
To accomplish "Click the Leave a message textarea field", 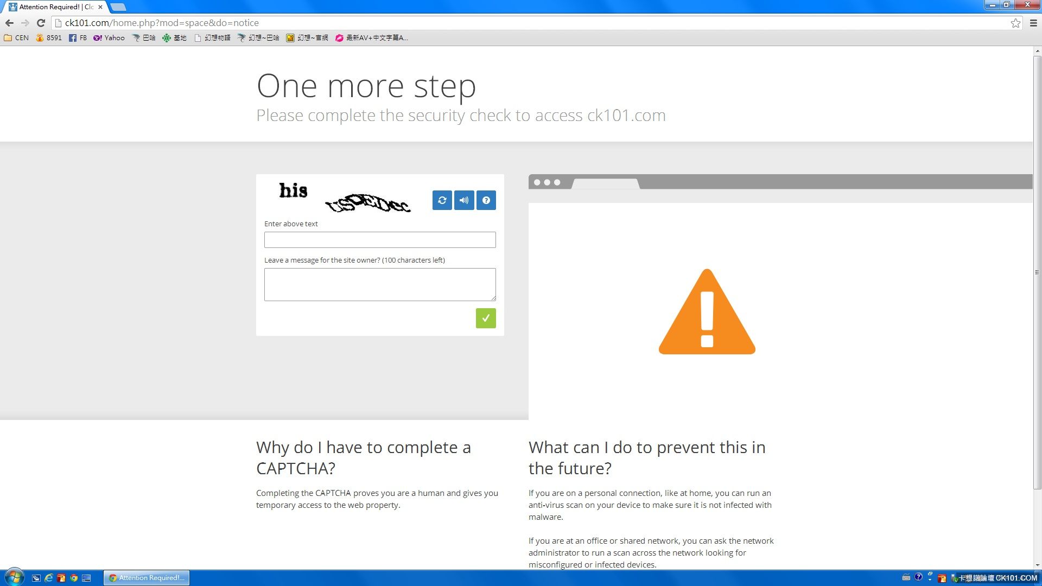I will point(380,284).
